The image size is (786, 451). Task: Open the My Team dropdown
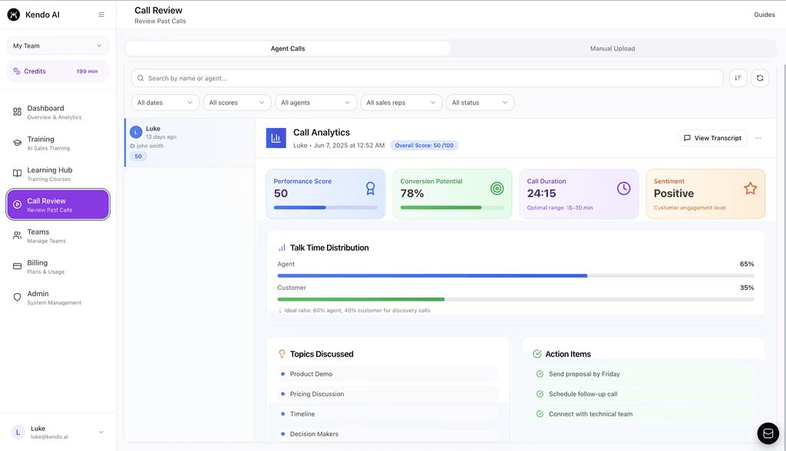[57, 45]
